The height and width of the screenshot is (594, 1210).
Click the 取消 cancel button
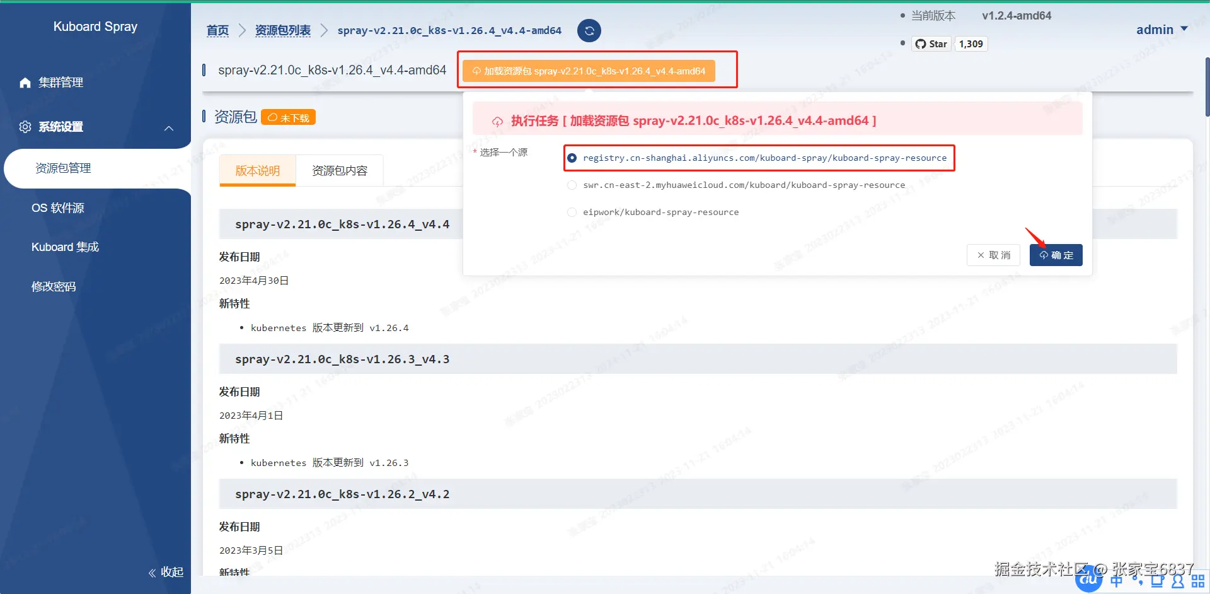pyautogui.click(x=993, y=255)
